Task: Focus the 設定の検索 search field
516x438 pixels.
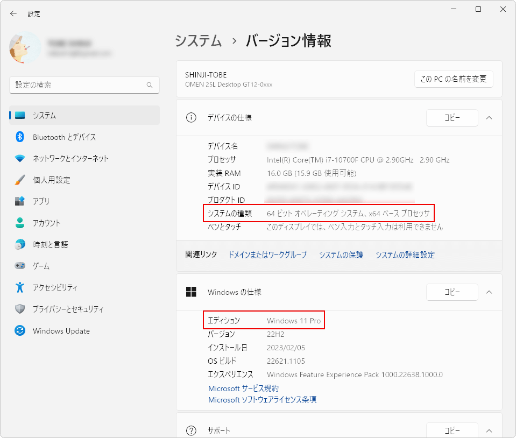Action: pos(84,85)
